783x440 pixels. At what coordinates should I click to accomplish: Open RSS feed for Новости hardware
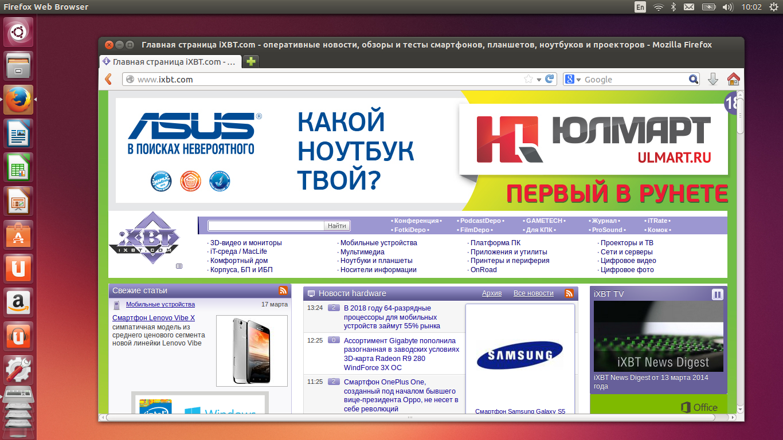point(569,293)
